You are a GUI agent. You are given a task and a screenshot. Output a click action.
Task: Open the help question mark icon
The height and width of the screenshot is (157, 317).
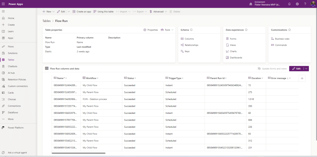click(x=305, y=4)
